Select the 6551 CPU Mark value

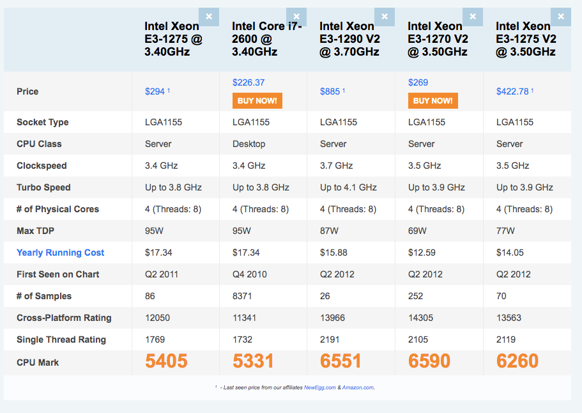click(341, 361)
